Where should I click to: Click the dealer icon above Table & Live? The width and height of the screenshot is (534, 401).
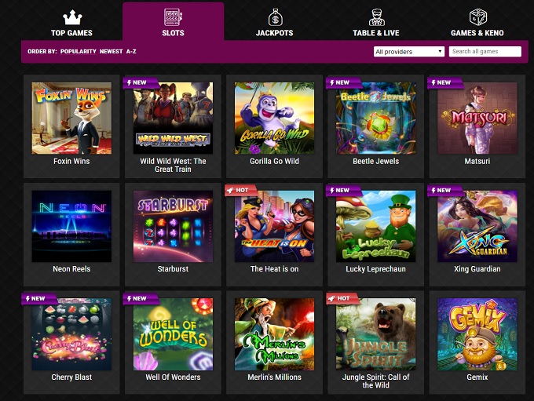point(376,17)
